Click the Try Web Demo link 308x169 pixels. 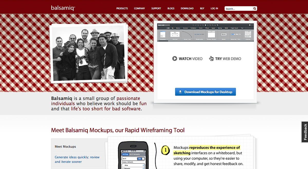coord(225,59)
